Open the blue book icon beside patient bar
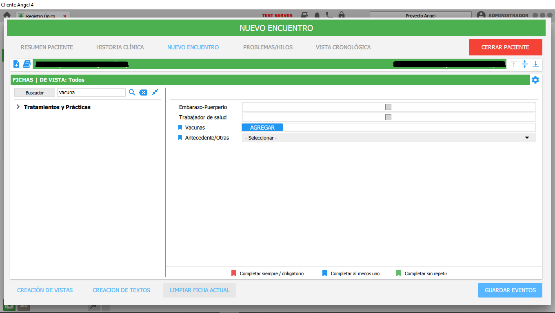The width and height of the screenshot is (555, 313). pos(27,64)
